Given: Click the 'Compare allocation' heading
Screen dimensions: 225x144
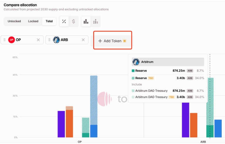Looking at the screenshot, I should click(20, 5).
